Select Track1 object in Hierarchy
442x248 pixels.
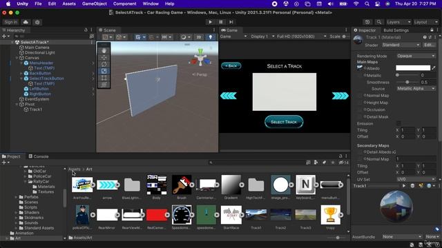tap(35, 110)
